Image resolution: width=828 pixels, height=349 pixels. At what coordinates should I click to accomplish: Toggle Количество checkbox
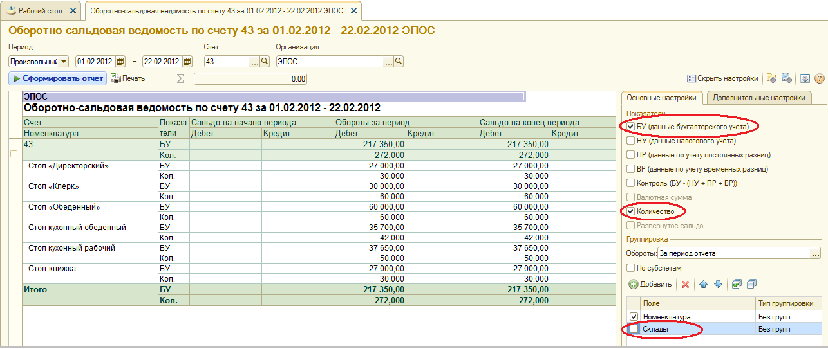[632, 211]
